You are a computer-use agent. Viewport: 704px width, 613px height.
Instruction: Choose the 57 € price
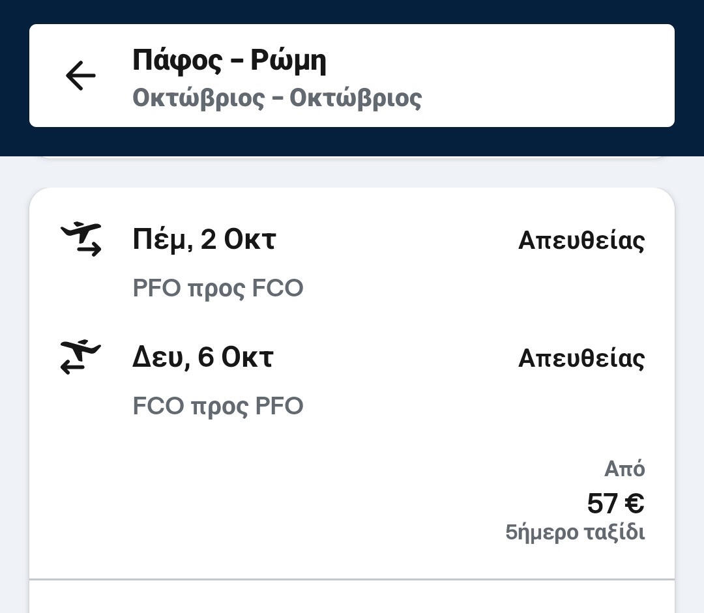click(x=615, y=504)
